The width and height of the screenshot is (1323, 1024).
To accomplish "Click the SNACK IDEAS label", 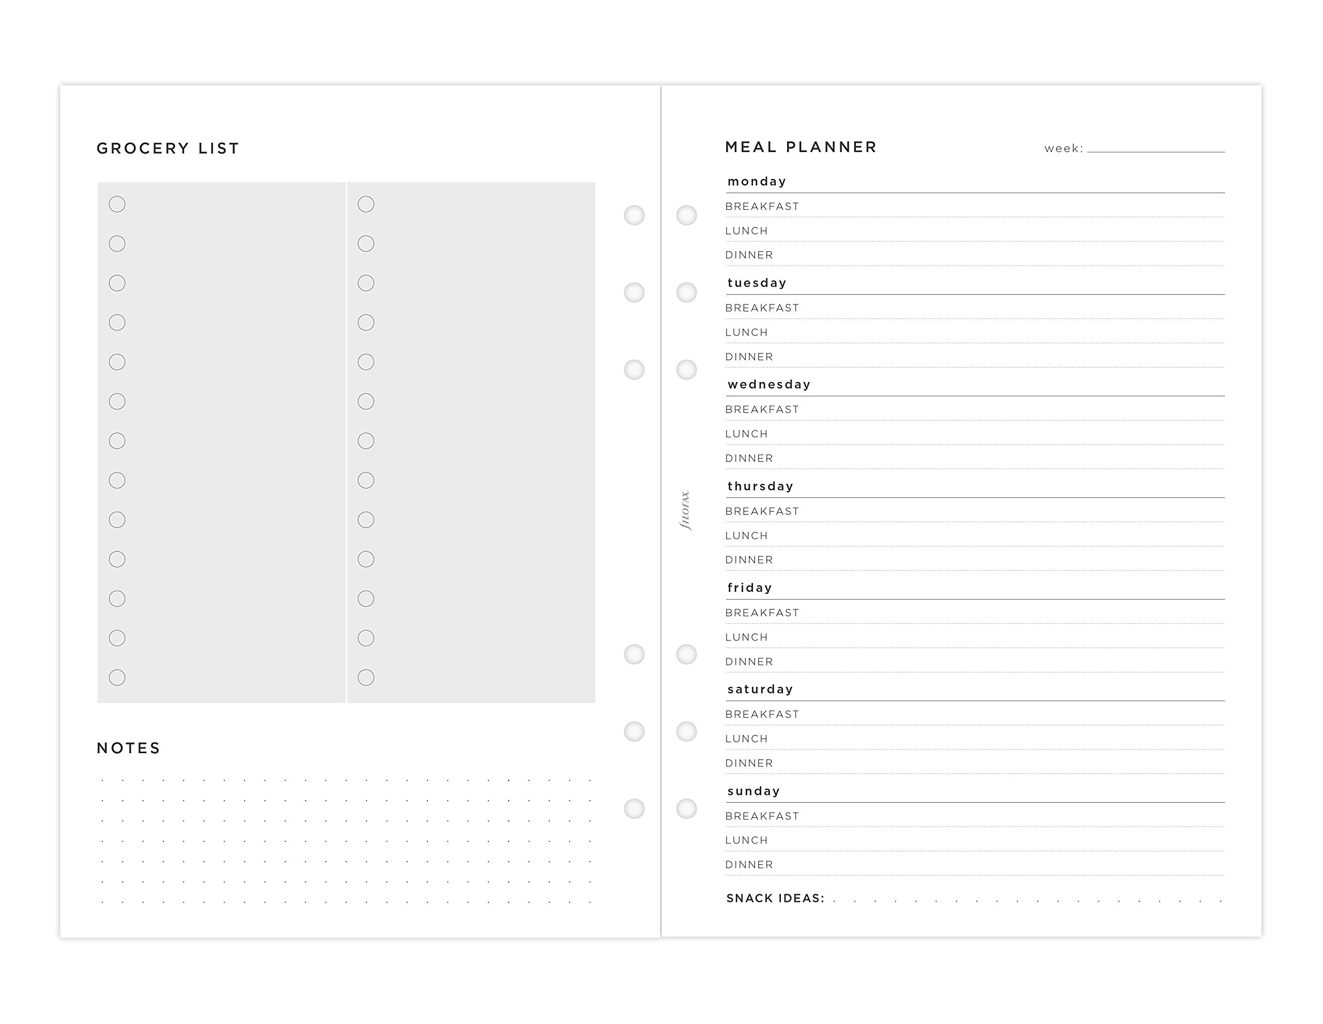I will (x=775, y=898).
